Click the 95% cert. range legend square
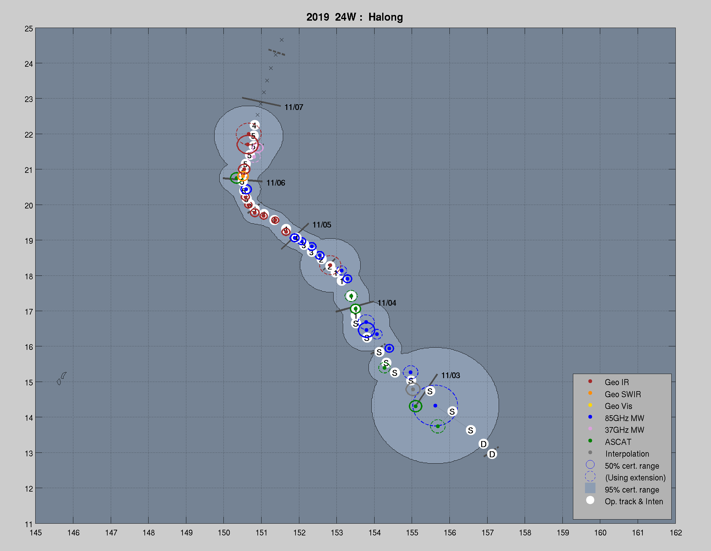Image resolution: width=711 pixels, height=551 pixels. click(590, 488)
